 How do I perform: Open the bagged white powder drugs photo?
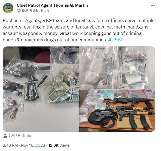coord(117,68)
